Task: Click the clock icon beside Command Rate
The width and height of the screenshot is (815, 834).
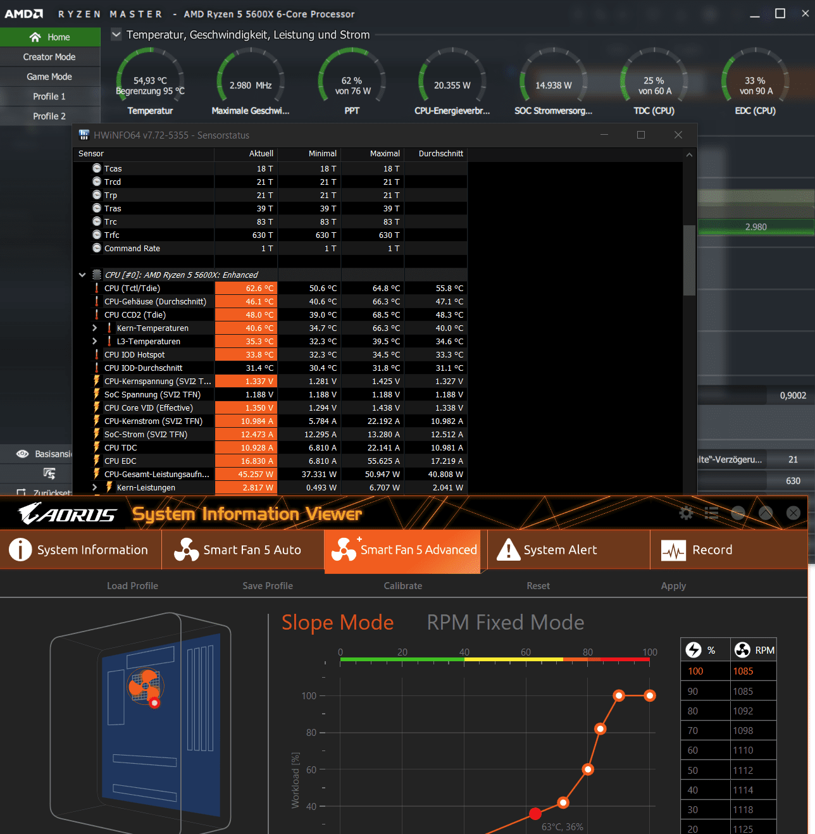Action: pyautogui.click(x=97, y=248)
